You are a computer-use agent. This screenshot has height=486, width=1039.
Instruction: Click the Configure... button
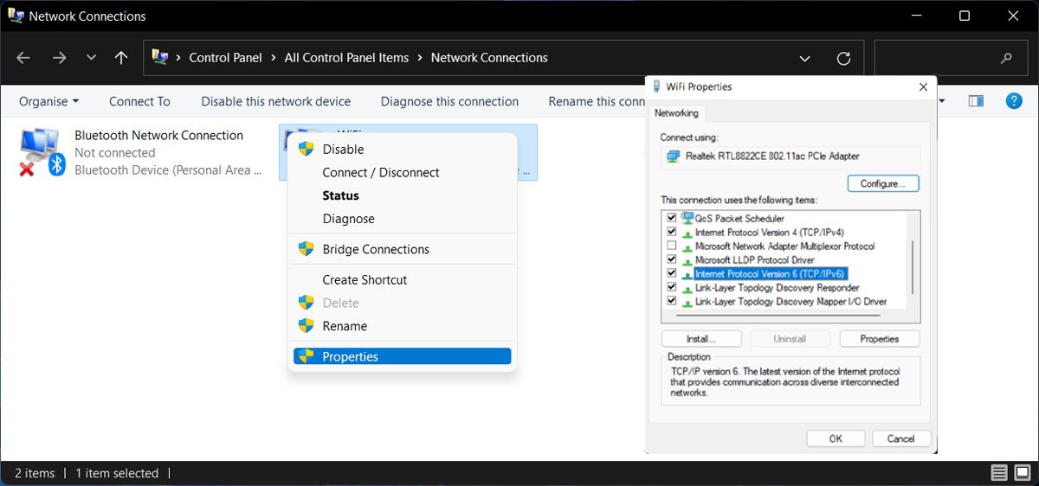pos(882,183)
